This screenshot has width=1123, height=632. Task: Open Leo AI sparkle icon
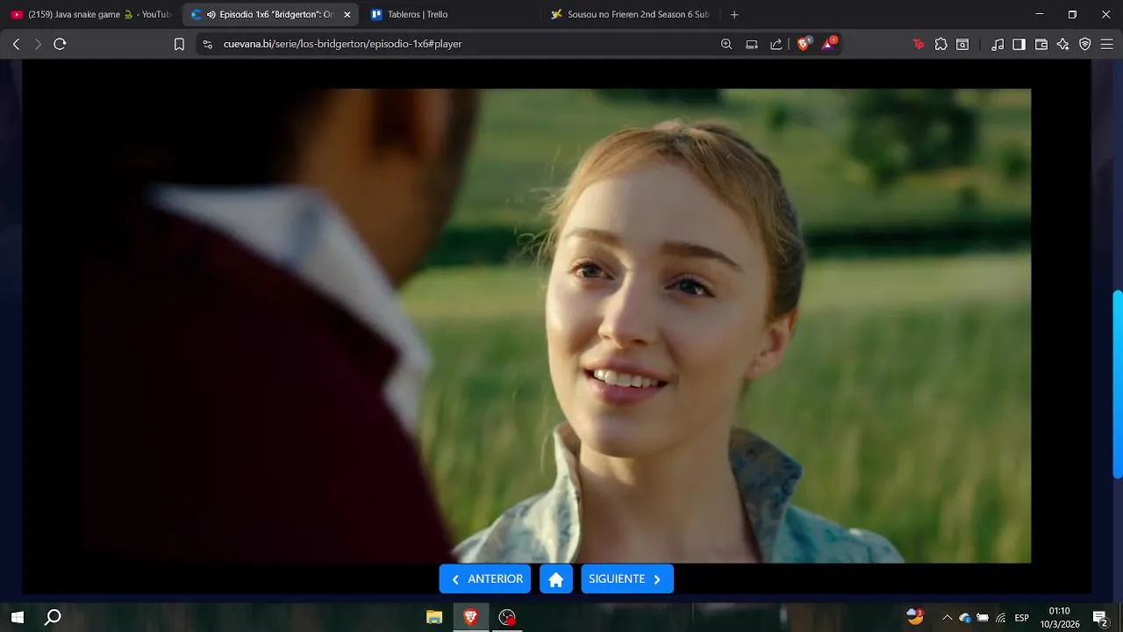1063,44
